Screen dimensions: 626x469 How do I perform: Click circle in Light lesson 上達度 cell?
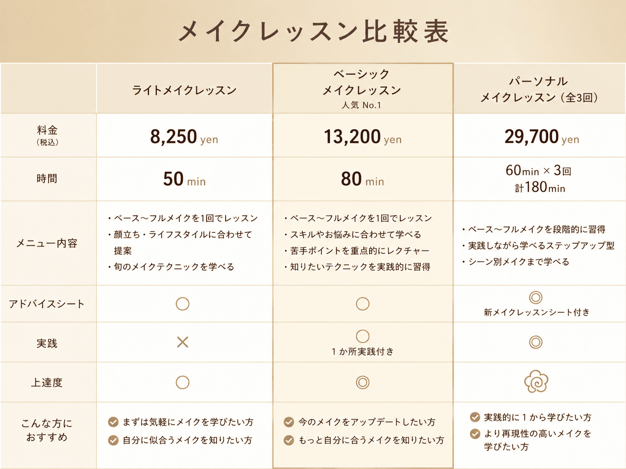coord(182,382)
